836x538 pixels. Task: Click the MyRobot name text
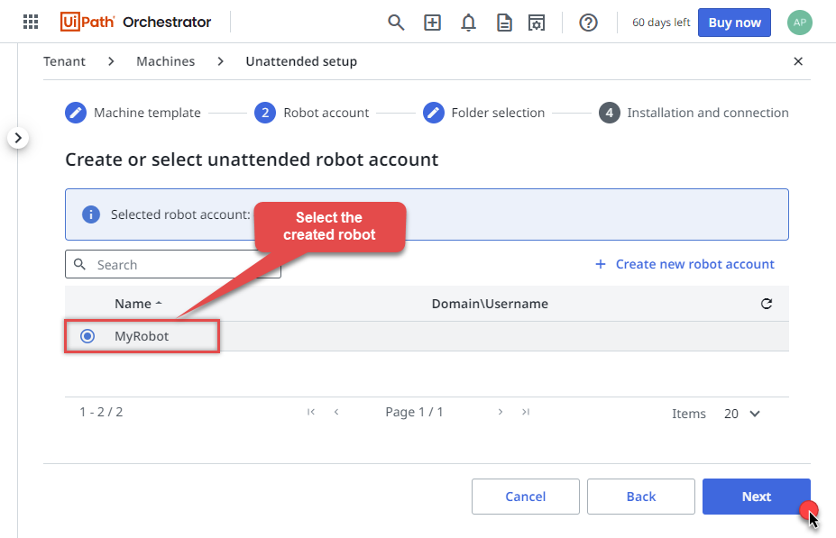coord(142,336)
